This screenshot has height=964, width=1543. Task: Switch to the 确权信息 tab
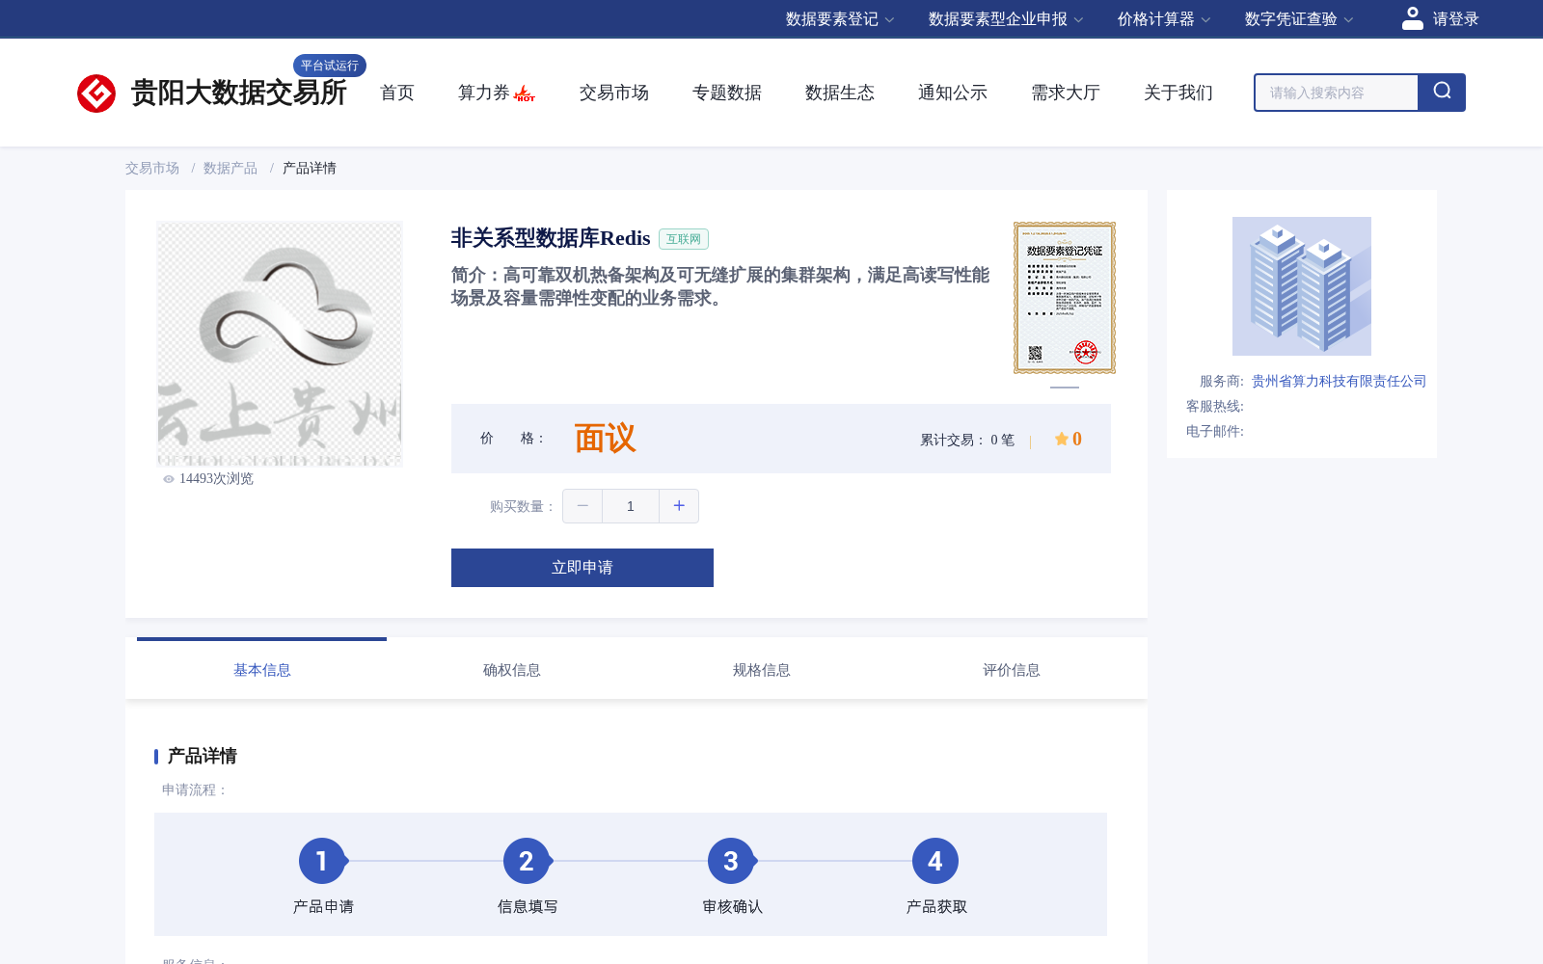pos(512,670)
